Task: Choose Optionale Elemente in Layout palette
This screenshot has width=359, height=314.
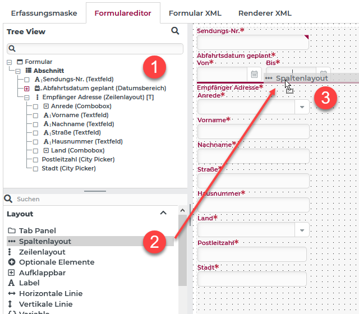Action: pos(51,262)
